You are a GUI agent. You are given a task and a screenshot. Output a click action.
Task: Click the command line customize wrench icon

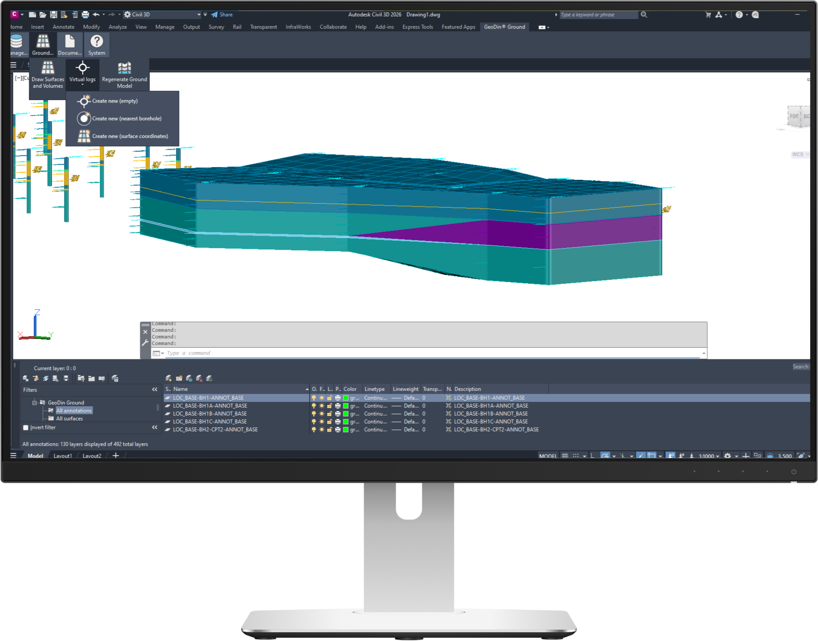click(x=145, y=343)
